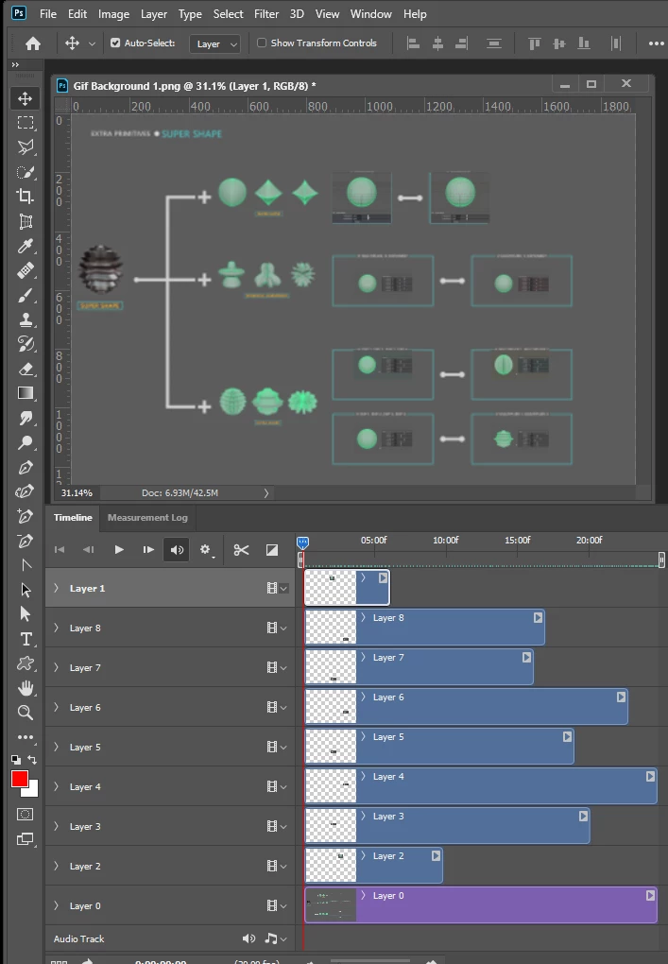Select the Crop tool
The height and width of the screenshot is (964, 668).
pos(26,197)
